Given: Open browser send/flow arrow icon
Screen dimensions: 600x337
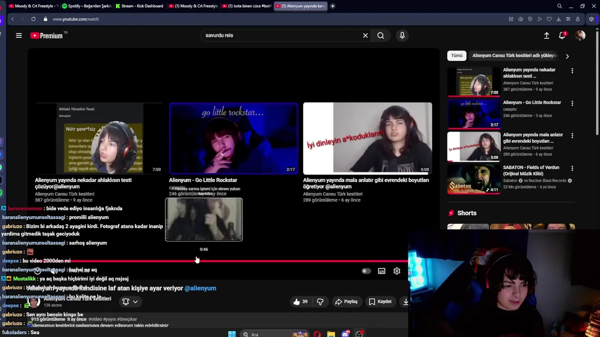Looking at the screenshot, I should pyautogui.click(x=540, y=19).
